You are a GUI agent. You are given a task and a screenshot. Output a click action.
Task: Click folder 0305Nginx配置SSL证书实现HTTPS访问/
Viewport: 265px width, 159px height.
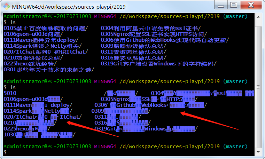click(x=154, y=34)
